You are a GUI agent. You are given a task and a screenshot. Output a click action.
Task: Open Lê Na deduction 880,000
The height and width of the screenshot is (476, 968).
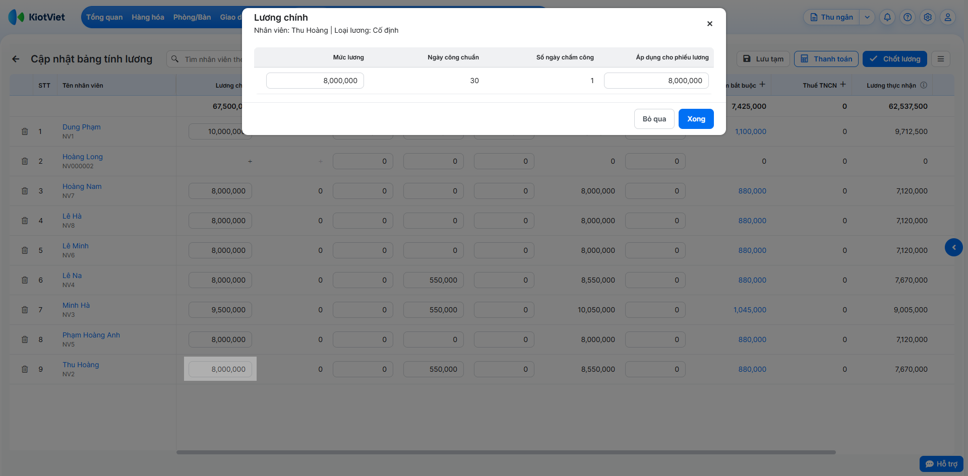(x=752, y=280)
